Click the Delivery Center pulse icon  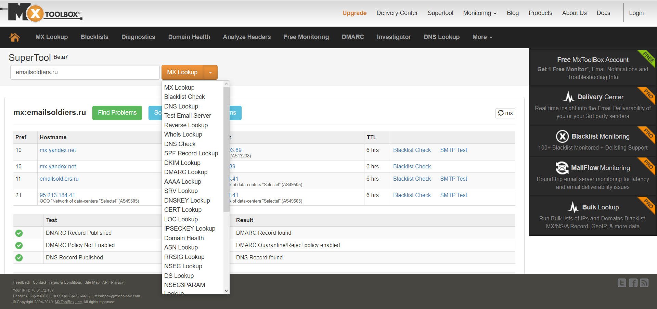click(569, 97)
